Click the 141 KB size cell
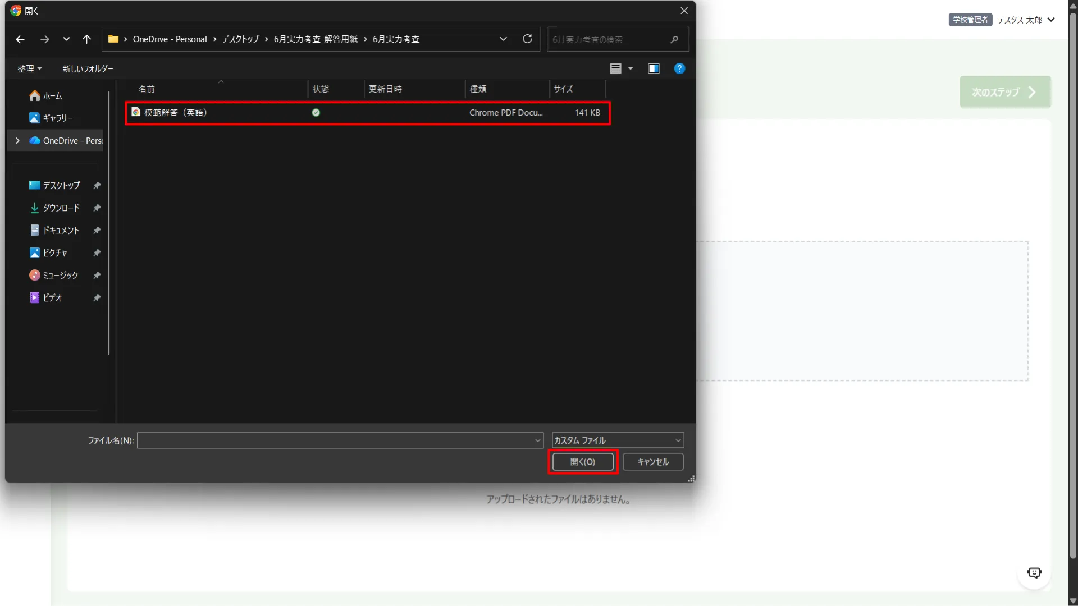 [587, 113]
